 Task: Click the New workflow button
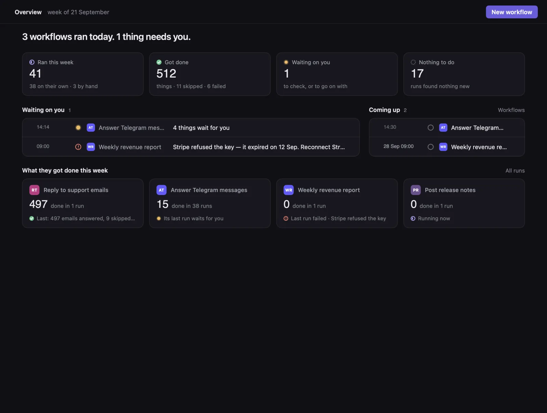coord(511,12)
